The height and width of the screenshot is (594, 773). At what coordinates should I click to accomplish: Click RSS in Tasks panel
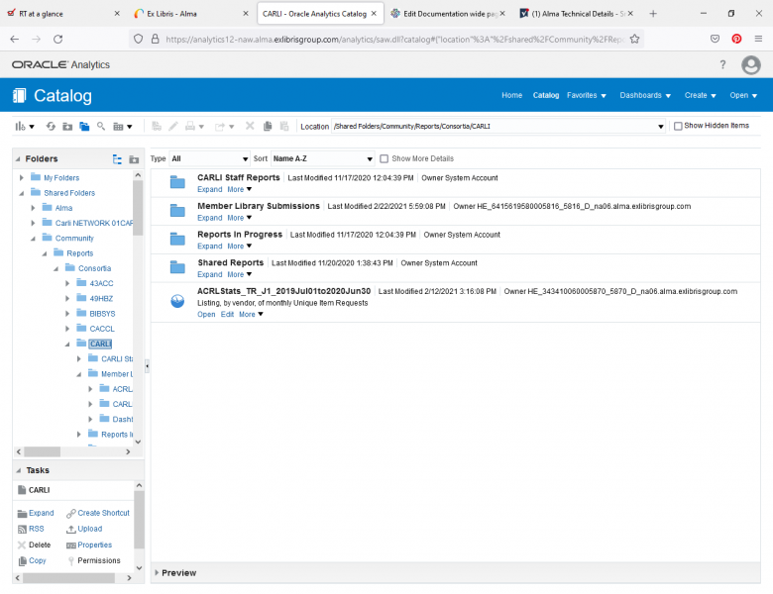[36, 529]
